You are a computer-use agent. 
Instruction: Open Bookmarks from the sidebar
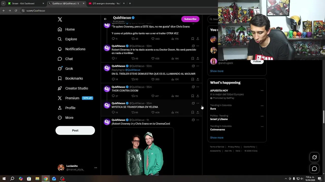click(x=70, y=78)
